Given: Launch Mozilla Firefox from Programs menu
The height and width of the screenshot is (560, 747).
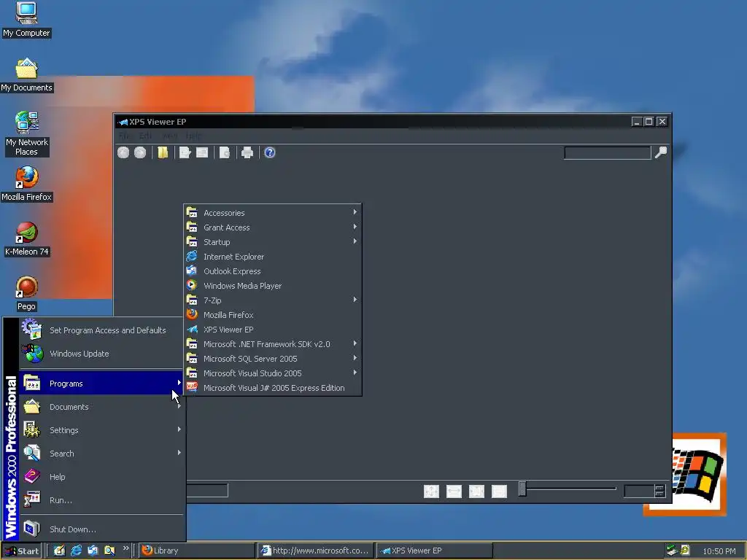Looking at the screenshot, I should coord(273,315).
